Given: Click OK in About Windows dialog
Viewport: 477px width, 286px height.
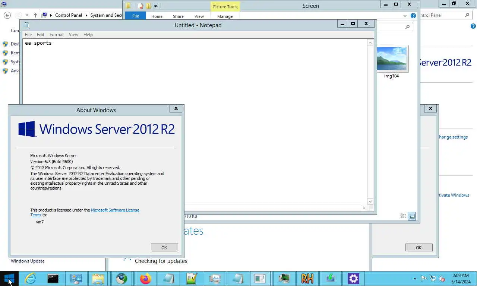Looking at the screenshot, I should (x=164, y=248).
